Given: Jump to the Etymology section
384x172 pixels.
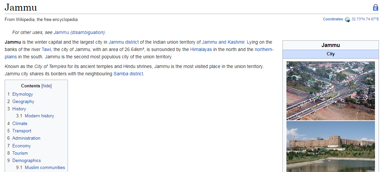Looking at the screenshot, I should (x=23, y=94).
